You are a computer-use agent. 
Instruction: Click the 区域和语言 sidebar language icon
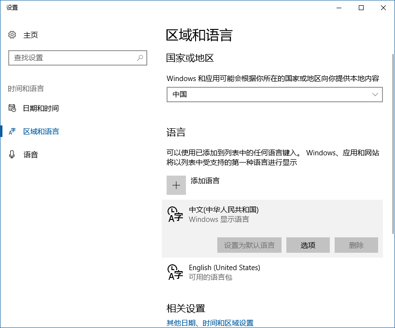tap(12, 131)
